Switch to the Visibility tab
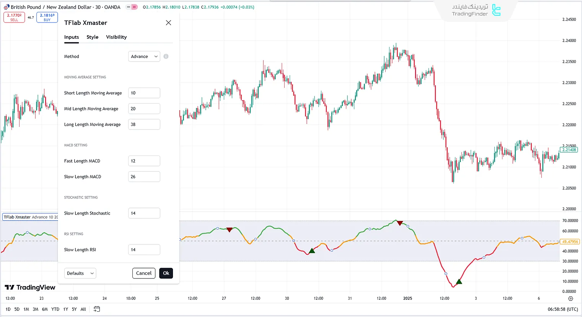Image resolution: width=582 pixels, height=317 pixels. (x=116, y=37)
